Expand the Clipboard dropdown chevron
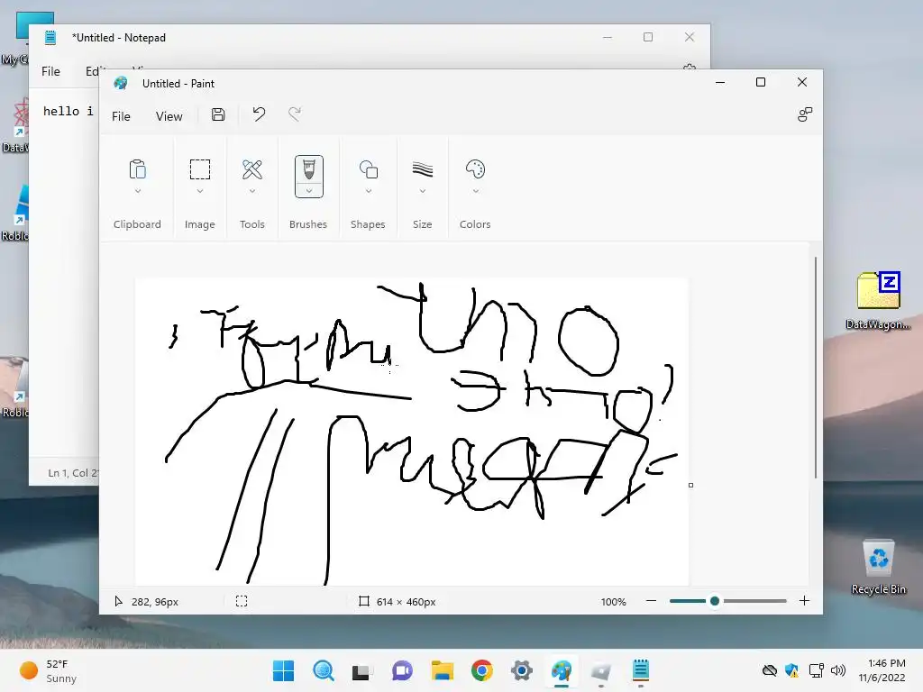This screenshot has height=692, width=923. [138, 191]
